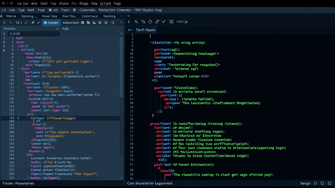Expand the small chevron above the right toolbar

128,16
